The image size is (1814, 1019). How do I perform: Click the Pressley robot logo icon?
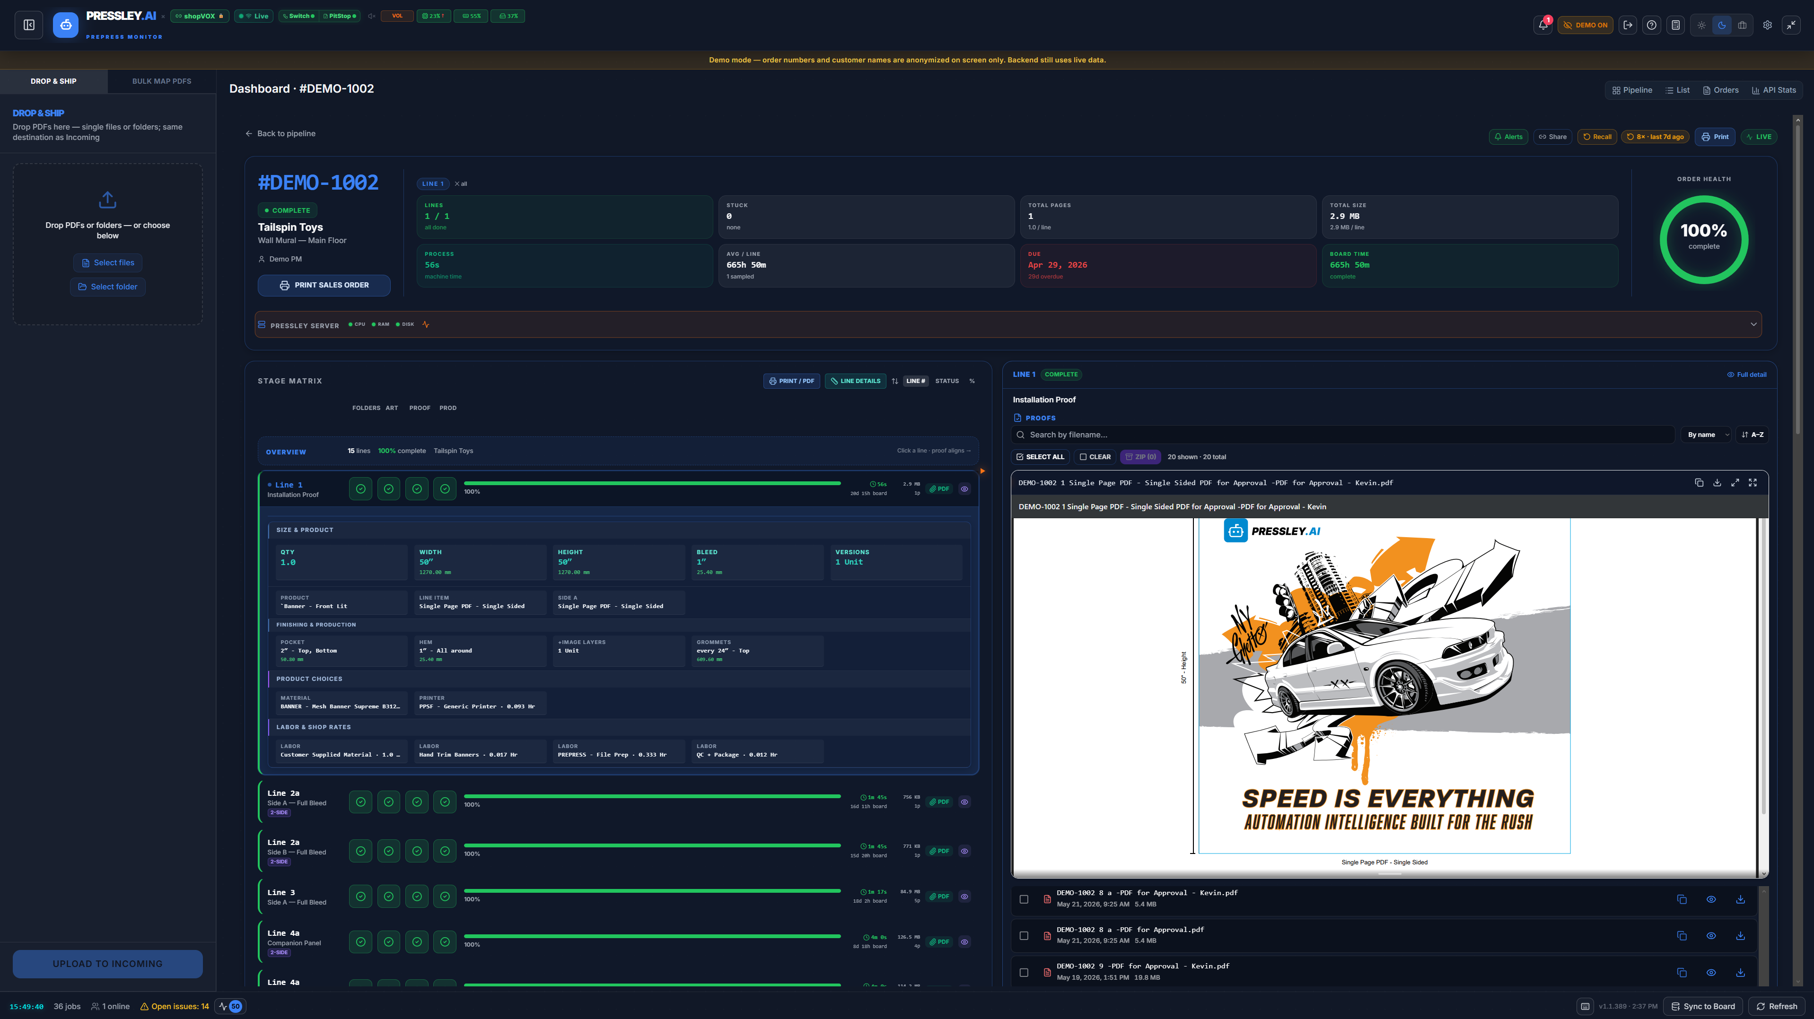click(x=65, y=25)
